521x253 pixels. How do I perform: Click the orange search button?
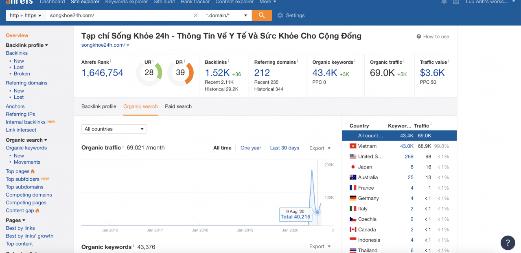point(262,15)
